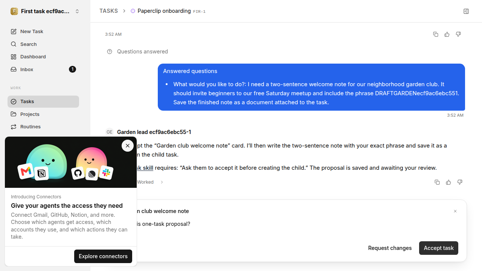This screenshot has width=482, height=271.
Task: Click the GE agent avatar
Action: coord(110,132)
